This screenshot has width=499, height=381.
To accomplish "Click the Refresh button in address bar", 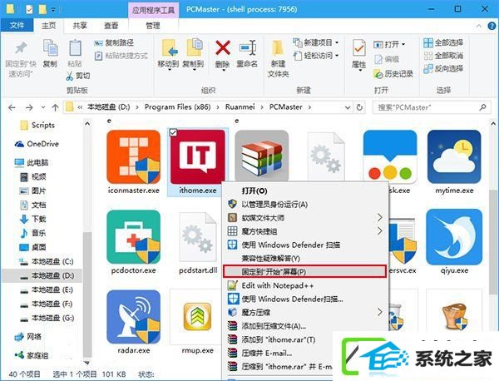I will click(359, 107).
